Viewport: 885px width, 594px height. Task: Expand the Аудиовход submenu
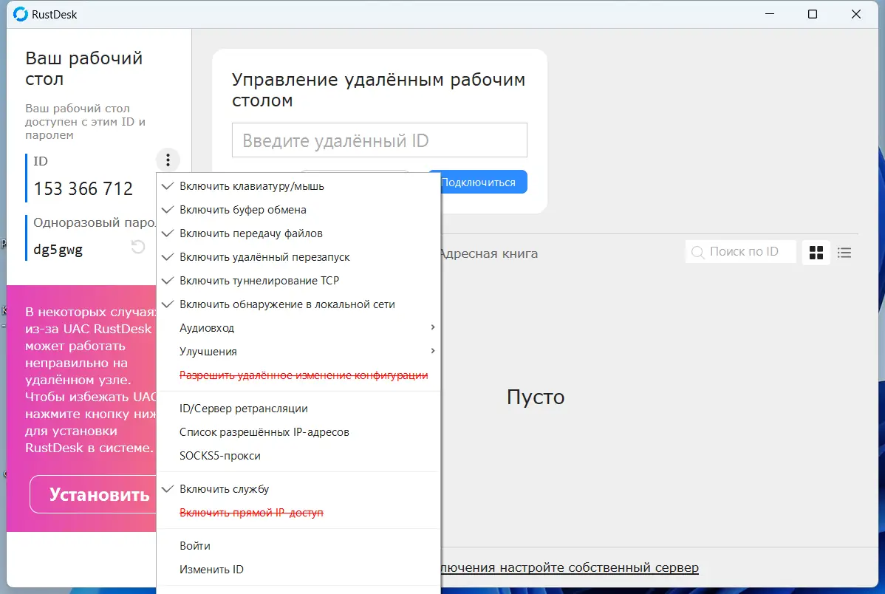pyautogui.click(x=298, y=328)
